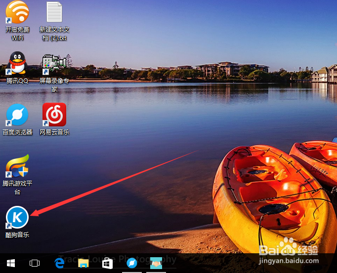Open the 百度浏览器 desktop shortcut
This screenshot has width=337, height=273.
tap(17, 115)
